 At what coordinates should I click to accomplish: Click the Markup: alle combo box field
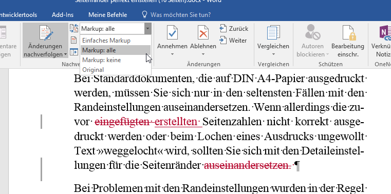click(x=112, y=29)
